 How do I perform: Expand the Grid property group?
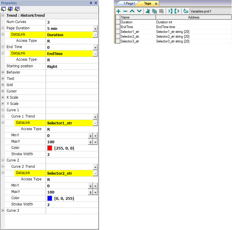click(x=3, y=85)
